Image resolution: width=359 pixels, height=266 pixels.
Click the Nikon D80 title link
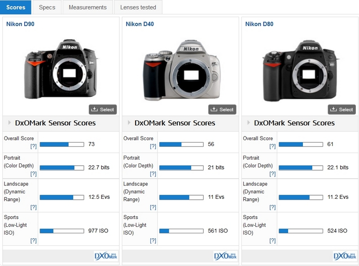259,24
